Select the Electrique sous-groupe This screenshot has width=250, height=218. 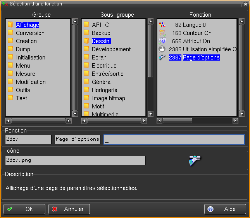click(x=104, y=66)
